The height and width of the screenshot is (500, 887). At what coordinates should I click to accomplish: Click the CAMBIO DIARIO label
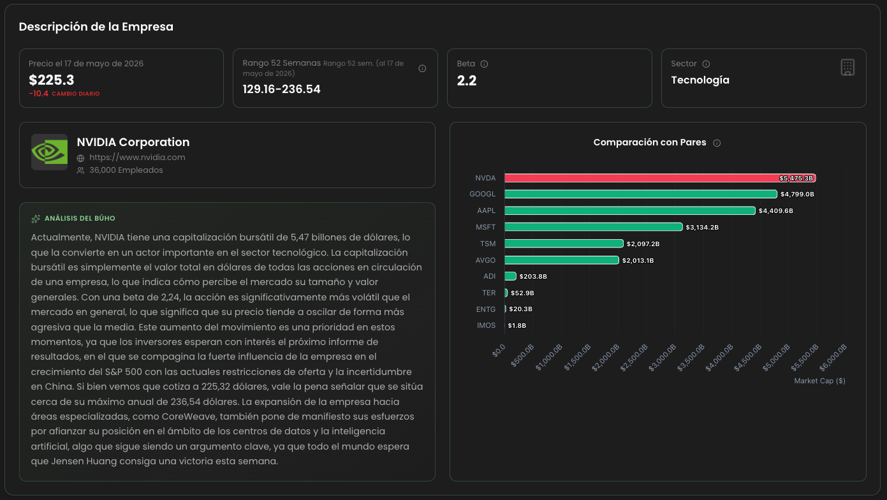pos(76,94)
